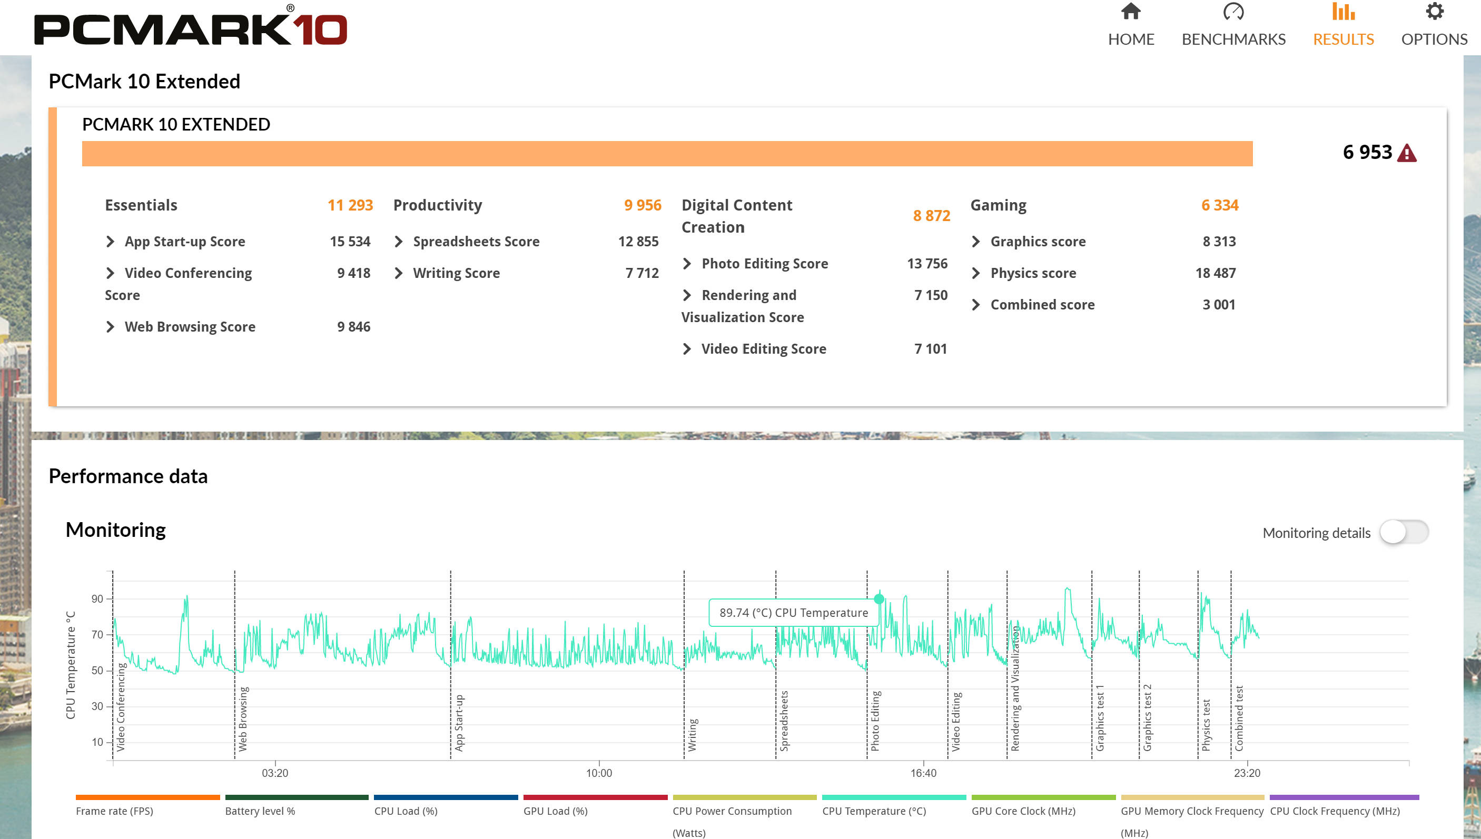Expand Physics score chevron
1481x839 pixels.
[976, 273]
